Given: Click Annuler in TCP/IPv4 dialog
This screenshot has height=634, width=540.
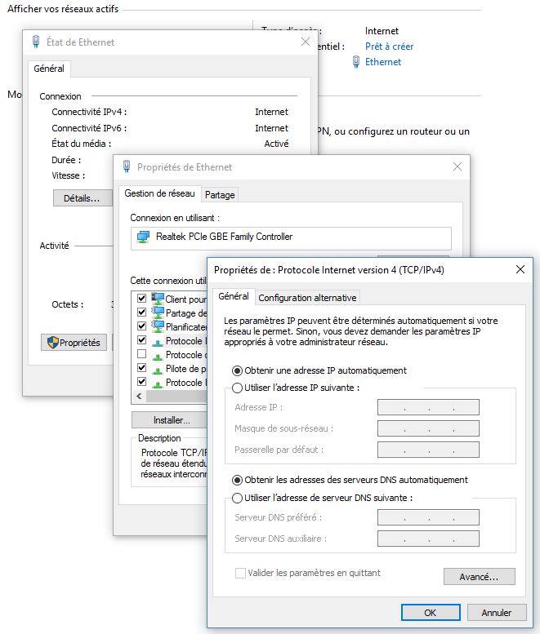Looking at the screenshot, I should point(497,613).
